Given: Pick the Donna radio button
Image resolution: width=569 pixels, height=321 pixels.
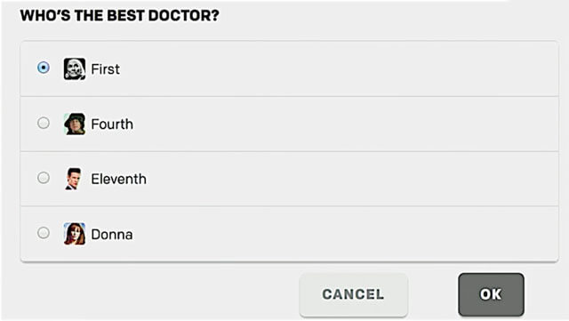Looking at the screenshot, I should click(x=44, y=233).
